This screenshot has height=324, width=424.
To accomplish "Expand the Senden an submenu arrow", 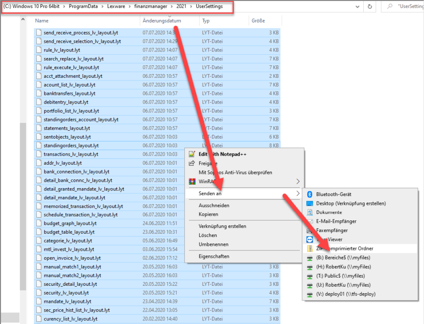I will tap(298, 193).
